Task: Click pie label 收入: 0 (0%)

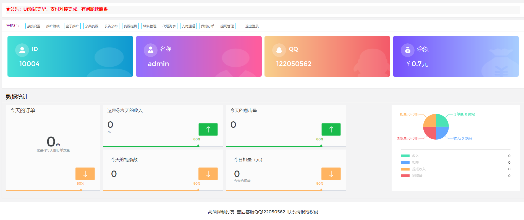Action: [x=462, y=138]
